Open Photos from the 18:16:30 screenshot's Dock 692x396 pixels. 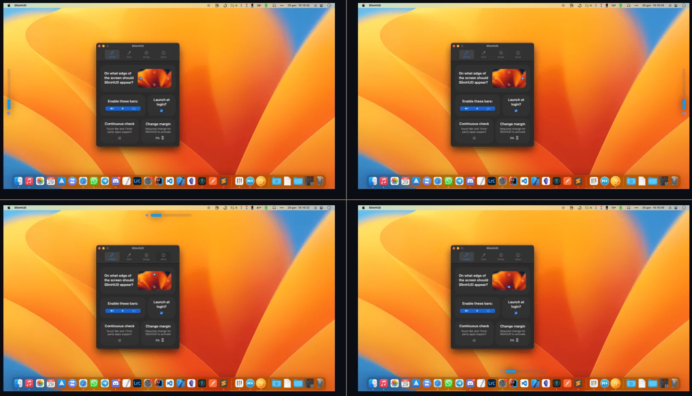point(40,181)
